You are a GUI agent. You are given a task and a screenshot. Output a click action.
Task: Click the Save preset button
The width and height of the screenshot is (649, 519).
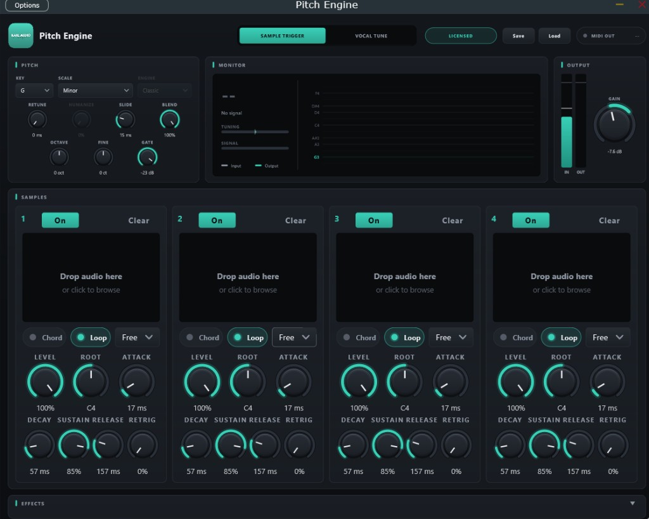click(518, 36)
